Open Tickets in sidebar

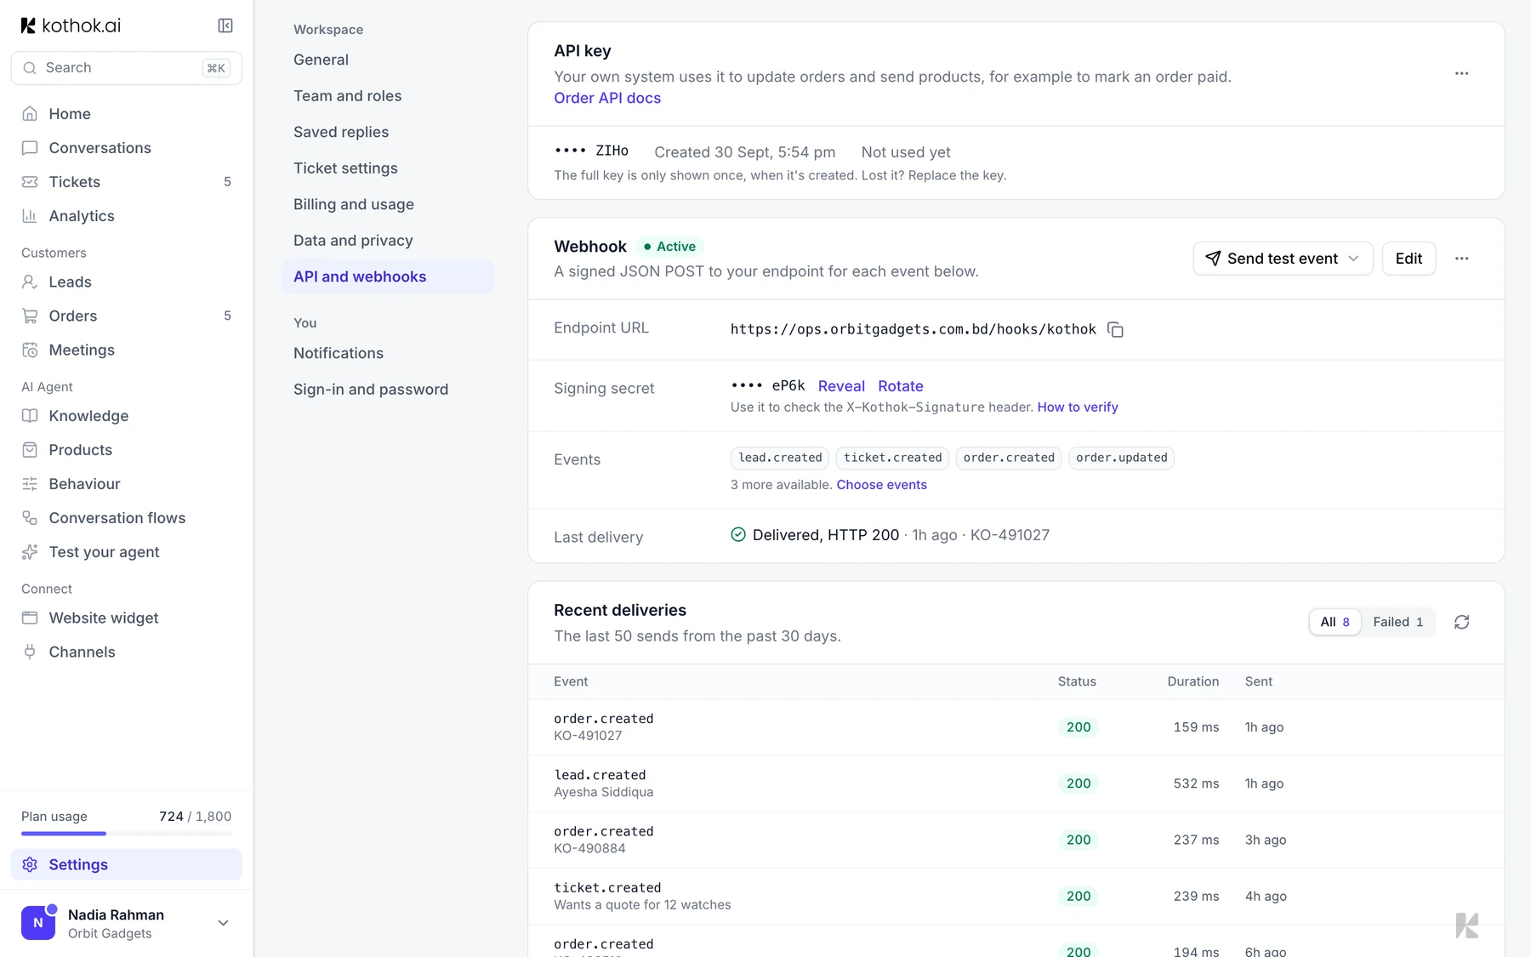coord(127,182)
